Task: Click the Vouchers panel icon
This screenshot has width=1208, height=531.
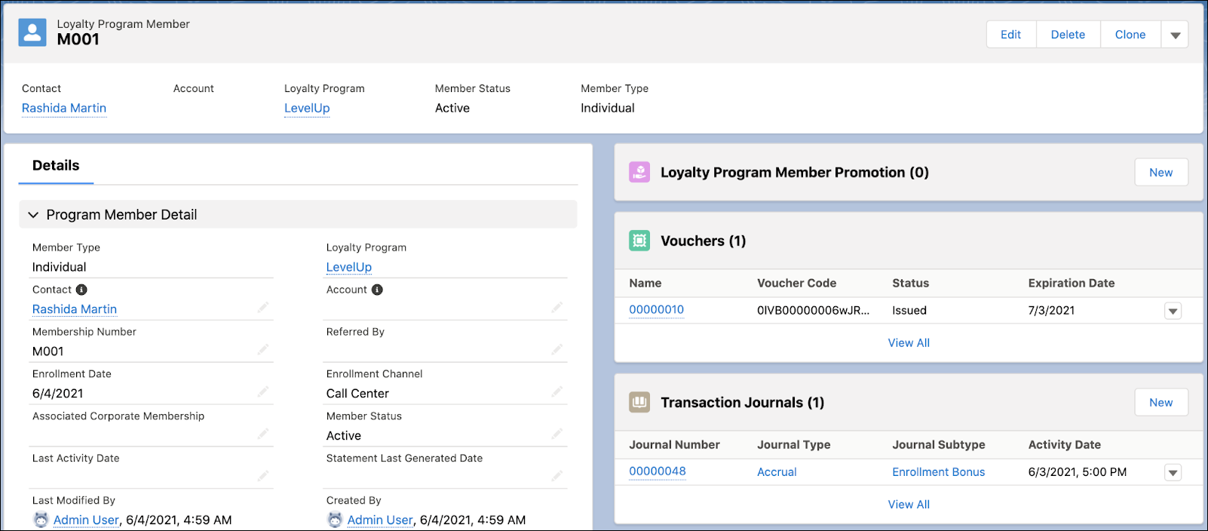Action: [x=639, y=241]
